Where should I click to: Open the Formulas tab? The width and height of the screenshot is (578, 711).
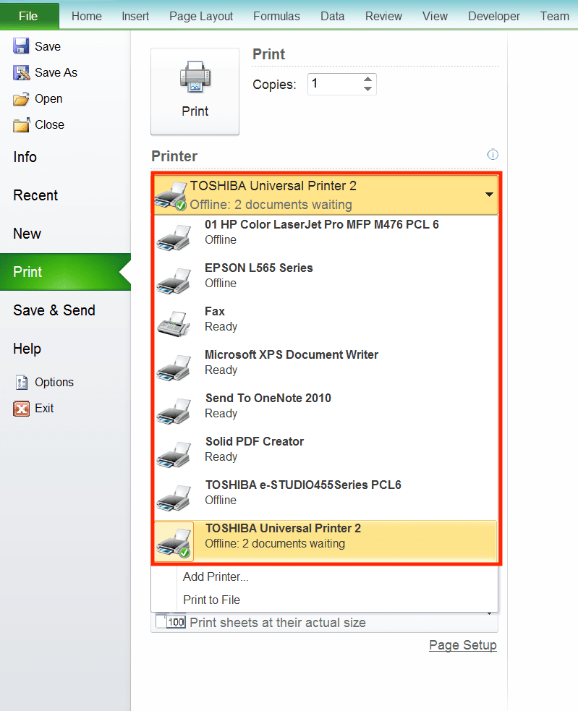277,16
